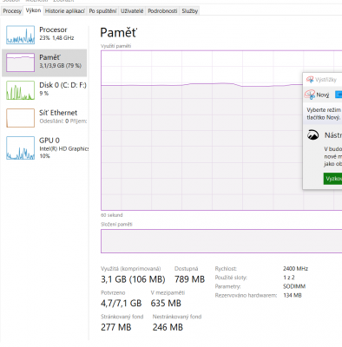Screen dimensions: 342x347
Task: Open the Po spuštění tab
Action: (102, 11)
